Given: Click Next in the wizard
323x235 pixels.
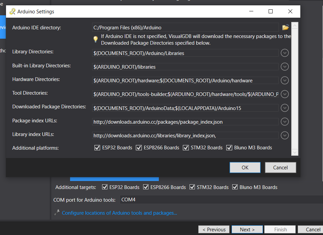Looking at the screenshot, I should pyautogui.click(x=247, y=229).
